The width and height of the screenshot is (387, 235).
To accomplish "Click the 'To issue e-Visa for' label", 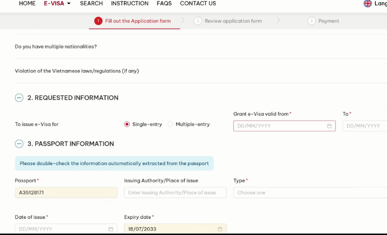I will [x=36, y=124].
